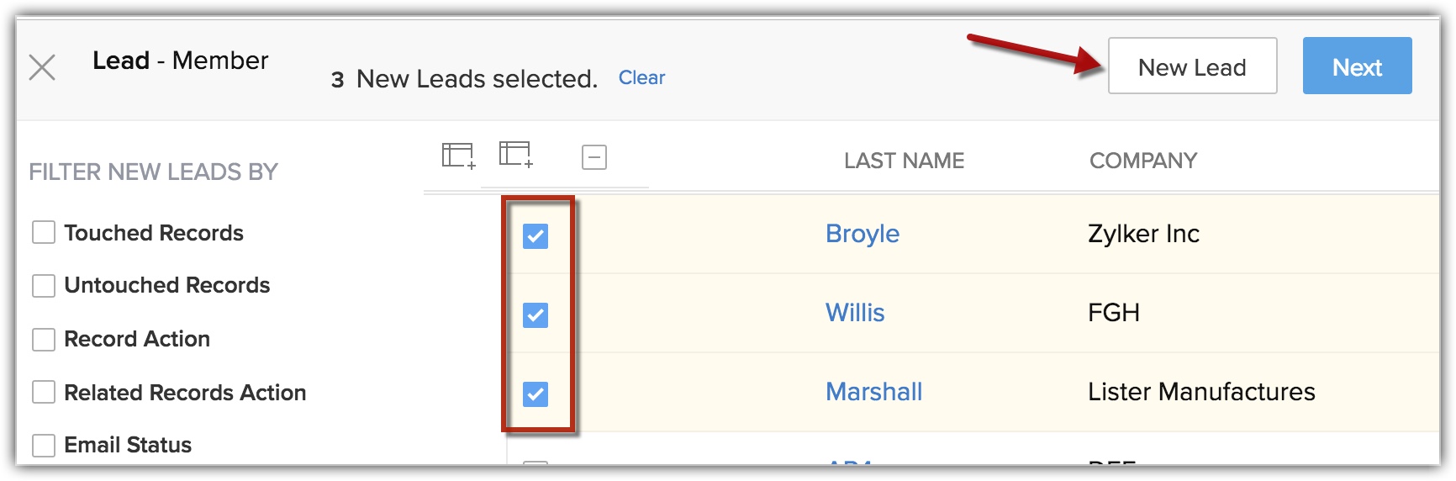This screenshot has width=1456, height=481.
Task: Uncheck the Willis lead row checkbox
Action: (x=535, y=315)
